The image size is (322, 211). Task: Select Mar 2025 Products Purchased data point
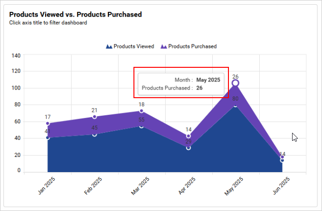tap(142, 111)
